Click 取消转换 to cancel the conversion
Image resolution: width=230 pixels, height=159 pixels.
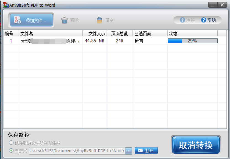tap(196, 145)
